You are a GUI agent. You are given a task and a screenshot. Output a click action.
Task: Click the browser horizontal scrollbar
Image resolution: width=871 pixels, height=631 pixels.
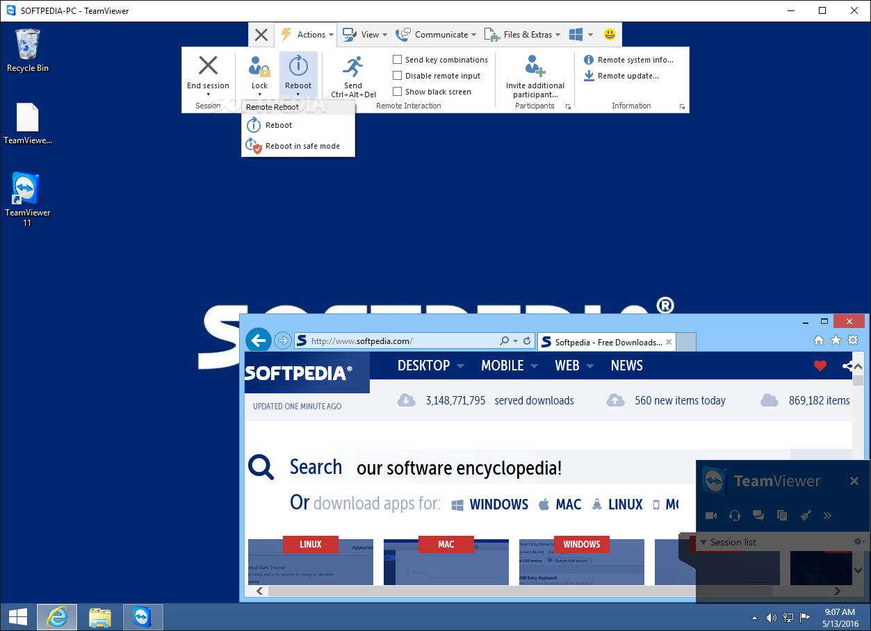click(520, 591)
